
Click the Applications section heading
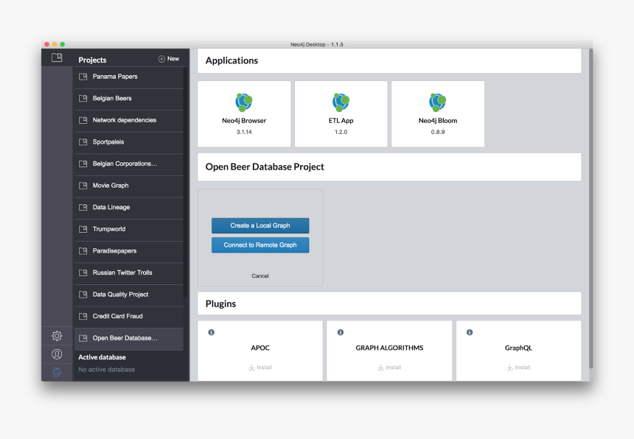pyautogui.click(x=231, y=60)
